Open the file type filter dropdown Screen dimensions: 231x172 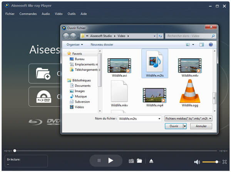pos(188,118)
